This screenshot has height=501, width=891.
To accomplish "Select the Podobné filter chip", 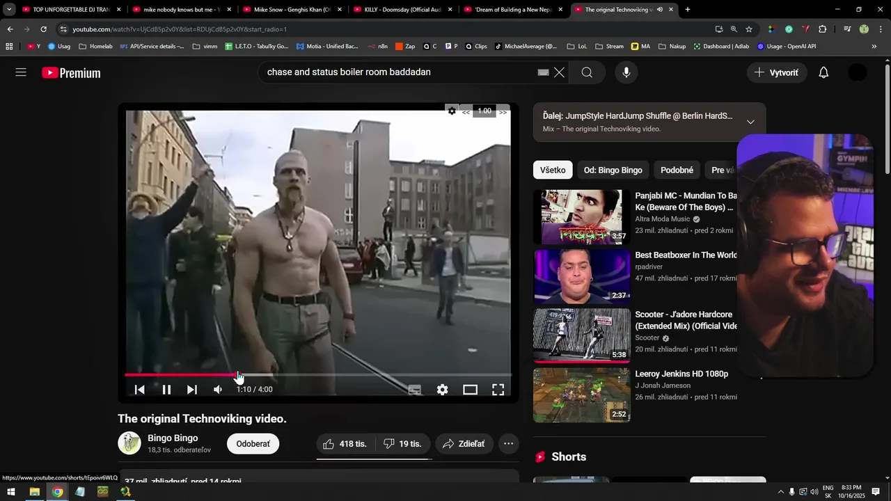I will point(677,170).
